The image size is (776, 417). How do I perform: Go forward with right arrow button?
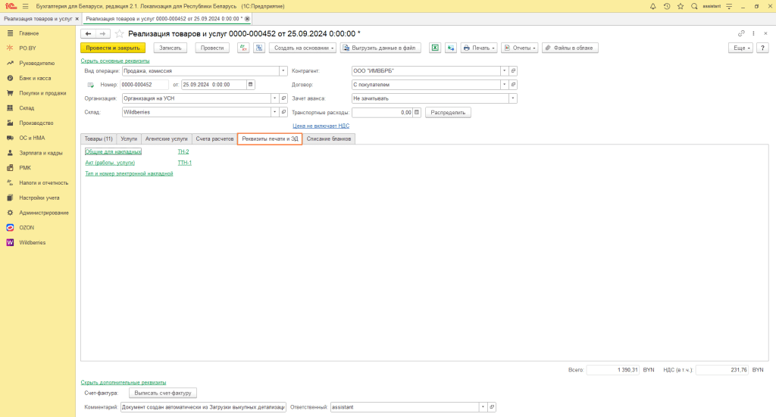point(102,33)
